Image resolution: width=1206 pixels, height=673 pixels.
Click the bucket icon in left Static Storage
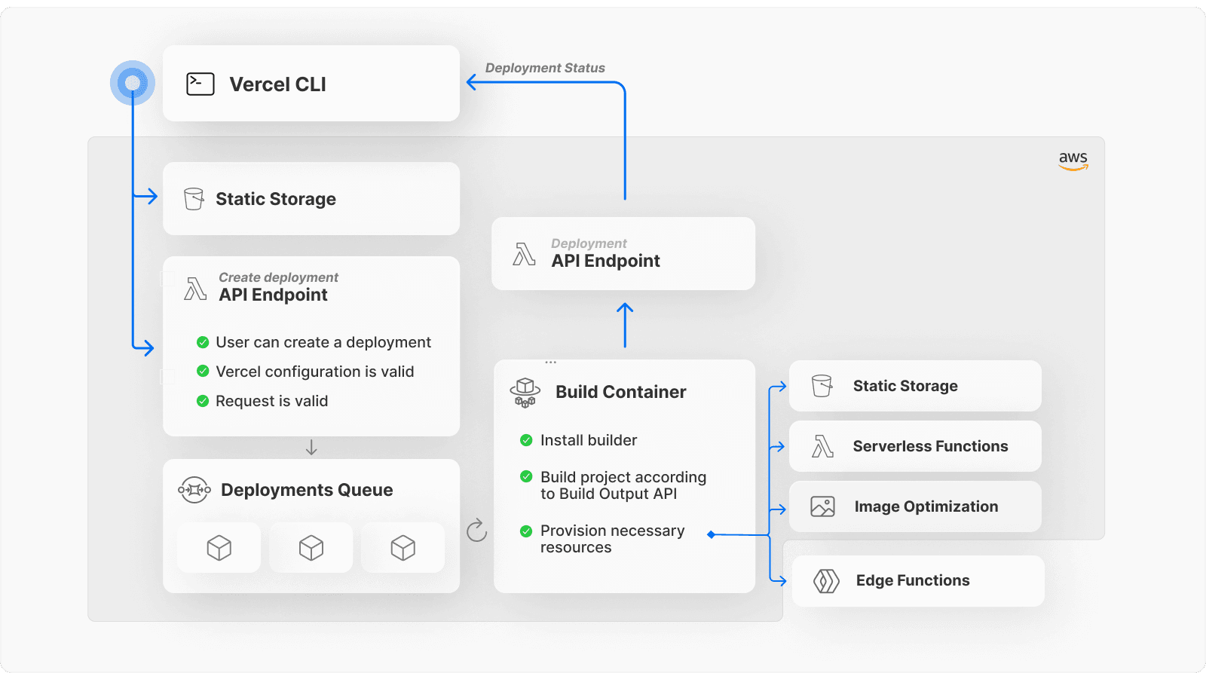click(194, 199)
